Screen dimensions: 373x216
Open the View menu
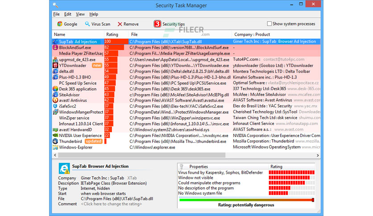pos(80,14)
